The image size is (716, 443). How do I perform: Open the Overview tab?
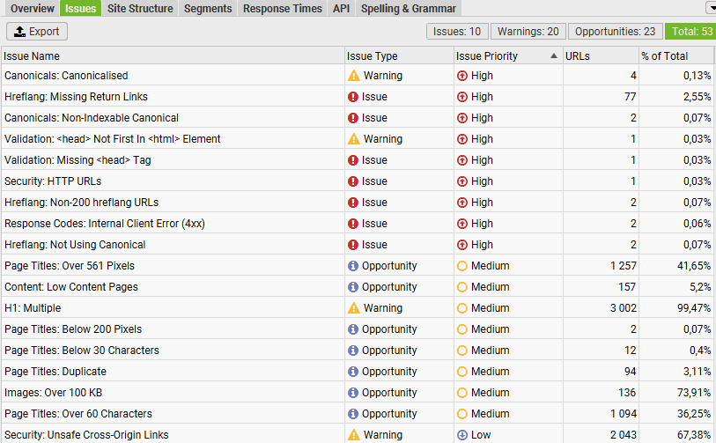coord(32,8)
